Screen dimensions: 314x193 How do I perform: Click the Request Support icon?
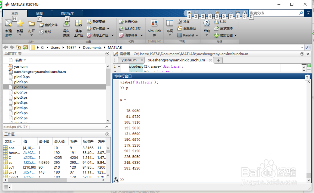(x=216, y=29)
